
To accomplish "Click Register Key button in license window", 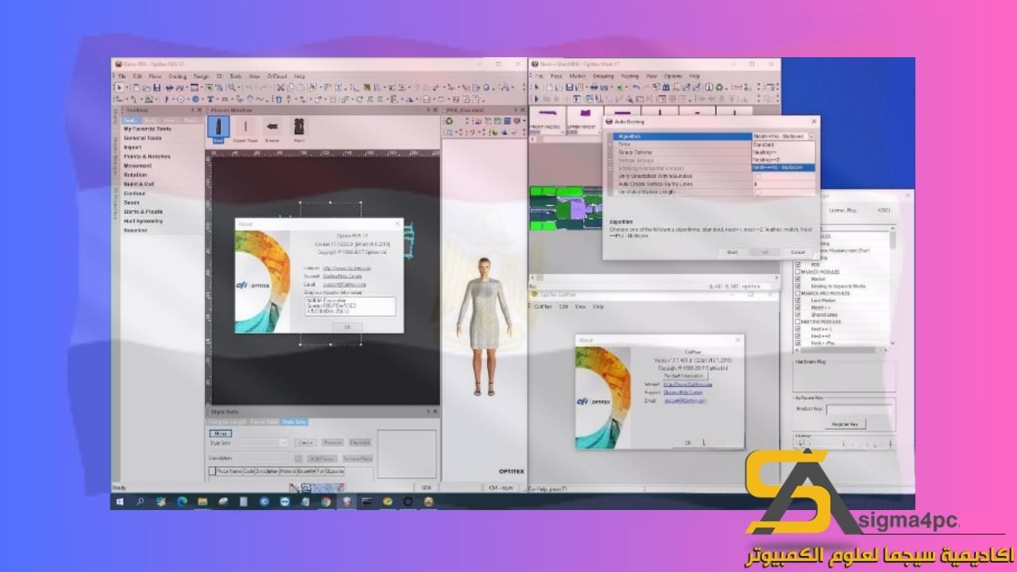I will click(x=845, y=424).
